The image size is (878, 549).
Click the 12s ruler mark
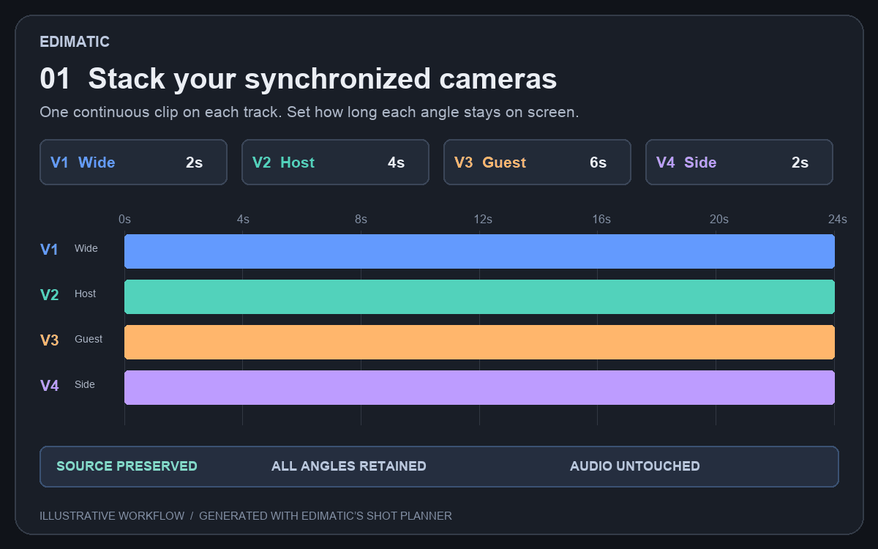click(482, 220)
